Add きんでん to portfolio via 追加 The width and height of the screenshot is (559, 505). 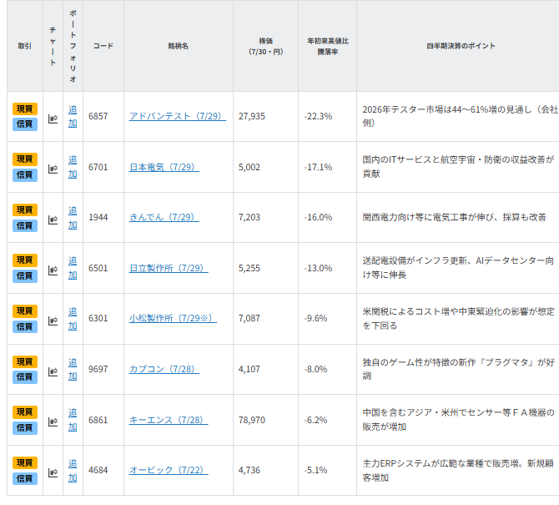tap(73, 218)
